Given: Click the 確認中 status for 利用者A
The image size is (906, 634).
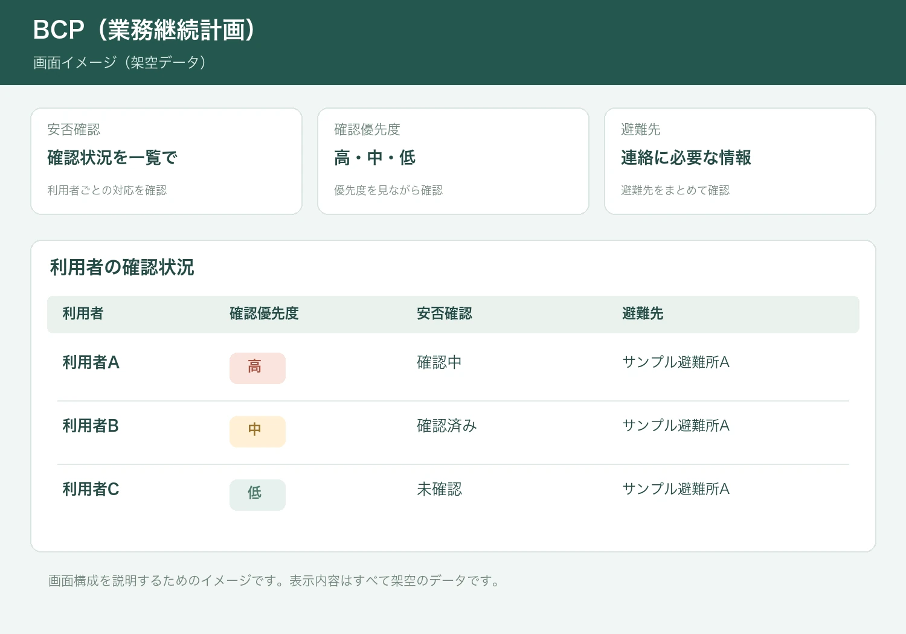Looking at the screenshot, I should [x=439, y=362].
